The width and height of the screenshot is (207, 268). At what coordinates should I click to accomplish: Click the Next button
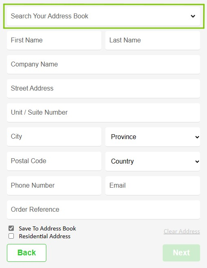coord(181,253)
